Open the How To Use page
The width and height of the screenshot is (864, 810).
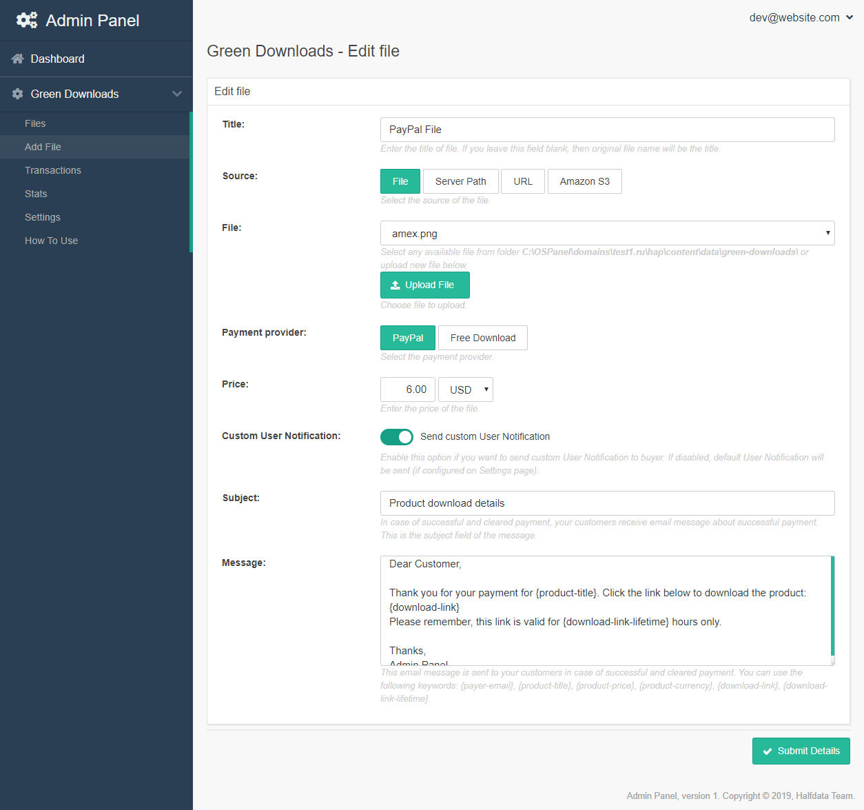click(51, 241)
